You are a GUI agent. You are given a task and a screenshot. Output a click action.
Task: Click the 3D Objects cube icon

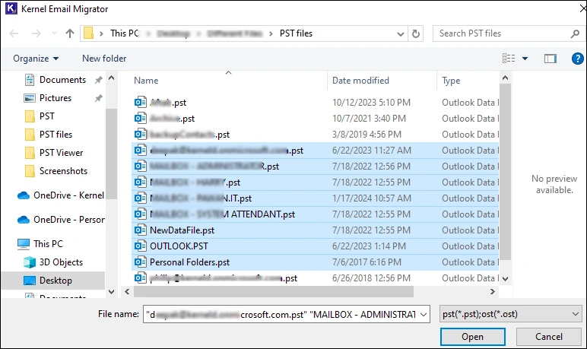coord(30,262)
